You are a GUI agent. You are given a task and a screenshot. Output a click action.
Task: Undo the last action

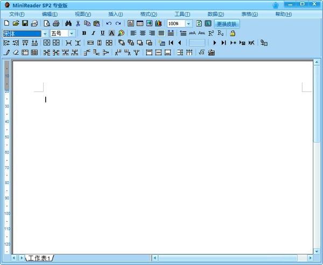pyautogui.click(x=109, y=23)
